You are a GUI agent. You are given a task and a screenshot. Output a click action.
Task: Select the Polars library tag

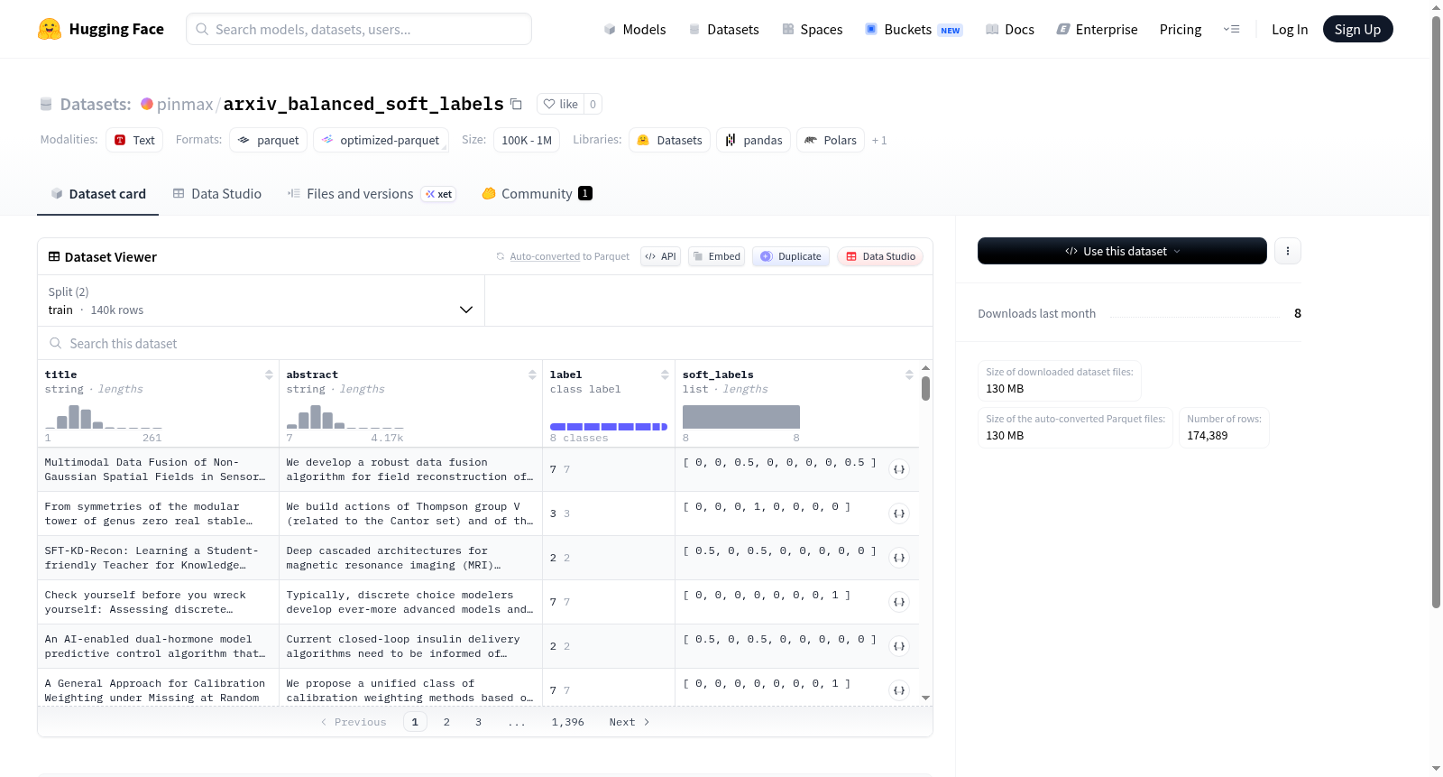[x=831, y=140]
